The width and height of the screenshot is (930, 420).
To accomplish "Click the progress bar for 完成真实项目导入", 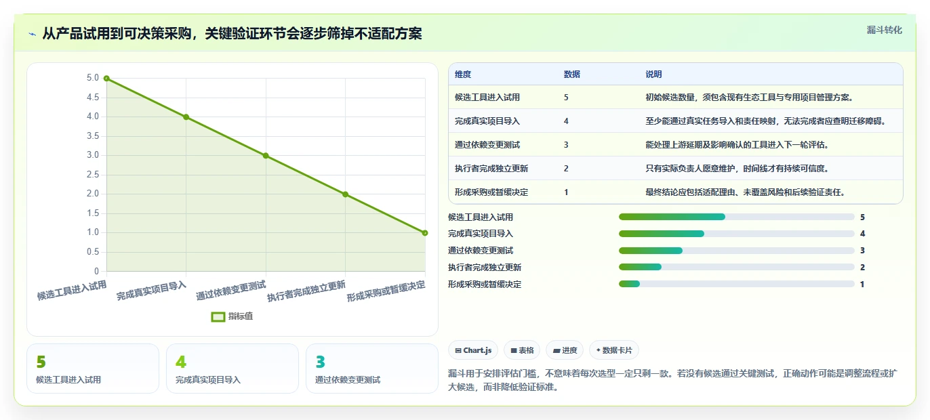I will [x=736, y=234].
